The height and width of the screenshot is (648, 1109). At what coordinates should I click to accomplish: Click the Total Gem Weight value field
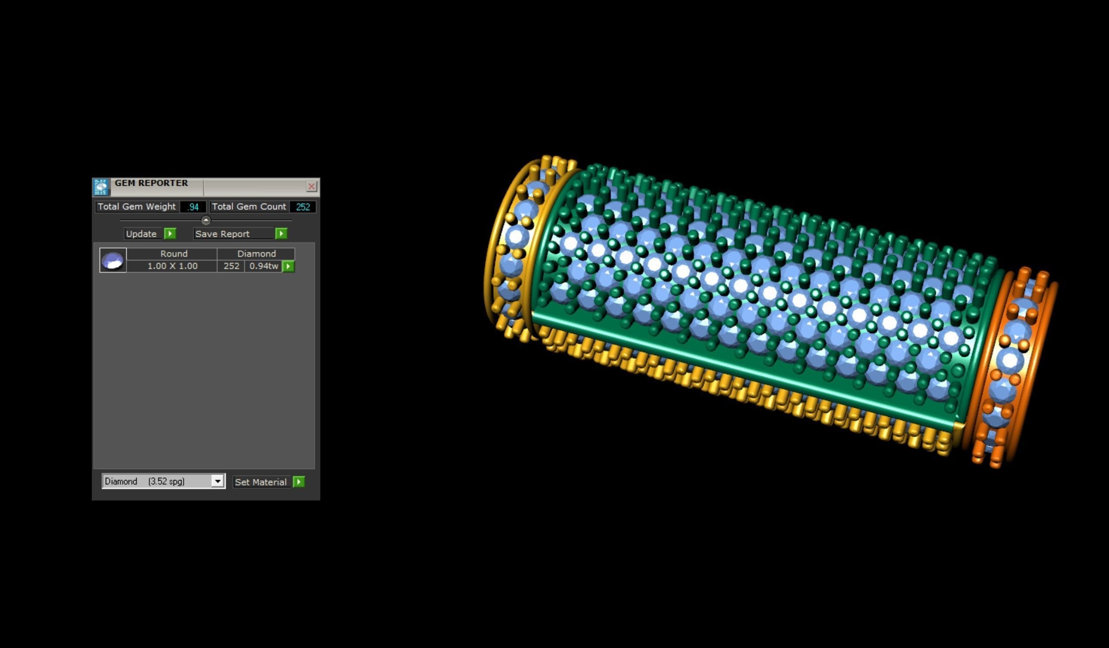[x=193, y=207]
